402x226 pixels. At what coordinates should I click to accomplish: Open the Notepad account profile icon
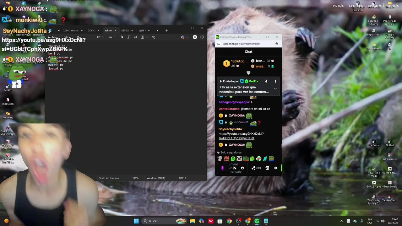coord(195,37)
